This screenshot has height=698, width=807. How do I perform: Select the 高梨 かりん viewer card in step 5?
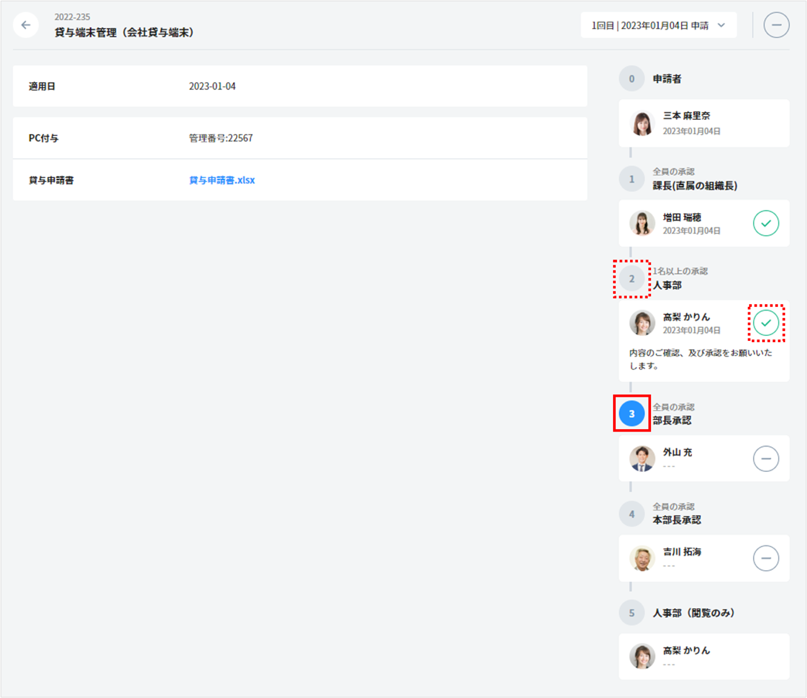click(x=703, y=656)
